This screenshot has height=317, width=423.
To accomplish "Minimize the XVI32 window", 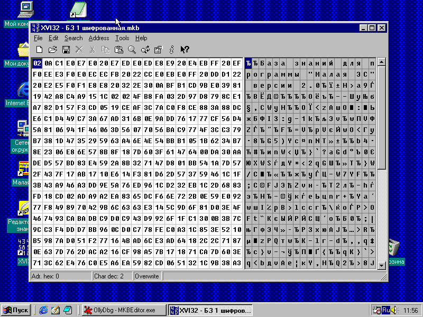I will [x=364, y=28].
